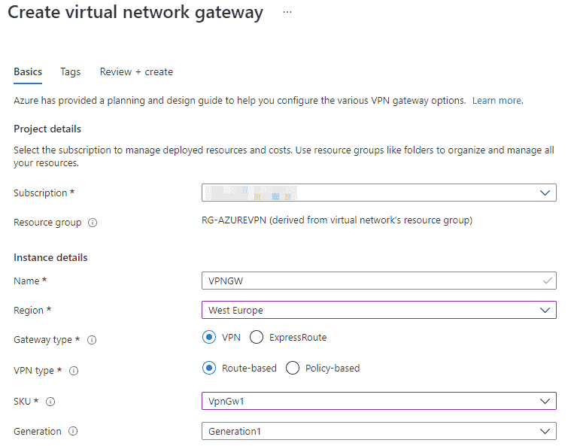574x446 pixels.
Task: Choose Policy-based VPN type
Action: [x=293, y=368]
